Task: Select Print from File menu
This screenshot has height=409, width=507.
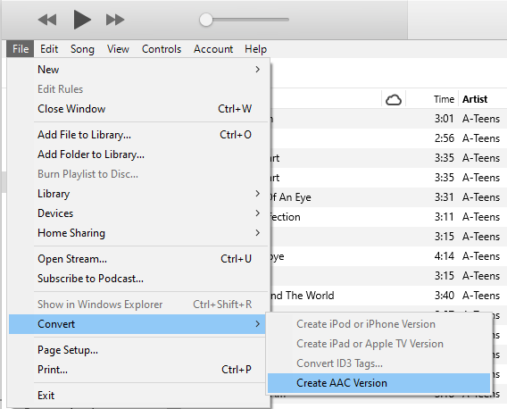Action: point(138,370)
